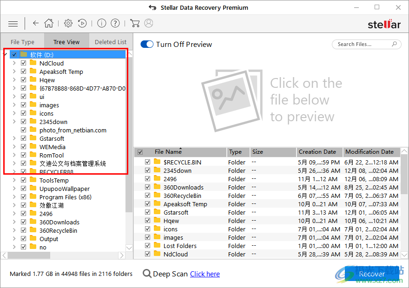Uncheck the 2345down checkbox in file list

(147, 170)
